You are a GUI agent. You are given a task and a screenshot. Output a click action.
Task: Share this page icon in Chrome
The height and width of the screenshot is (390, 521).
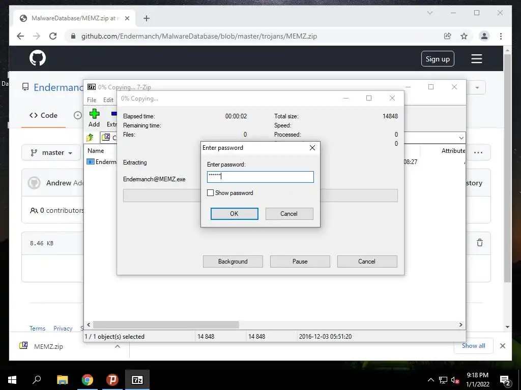[448, 36]
